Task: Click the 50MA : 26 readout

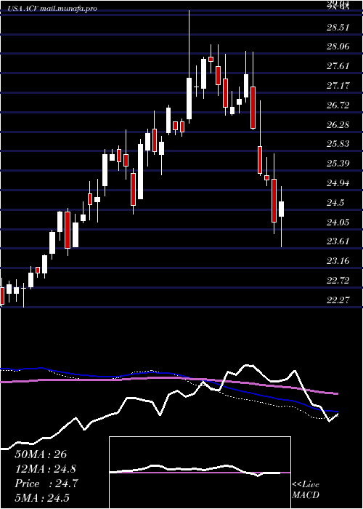Action: pos(41,454)
